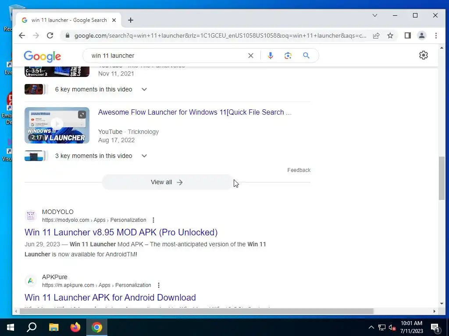Open Awesome Flow Launcher for Windows 11 video

point(195,112)
